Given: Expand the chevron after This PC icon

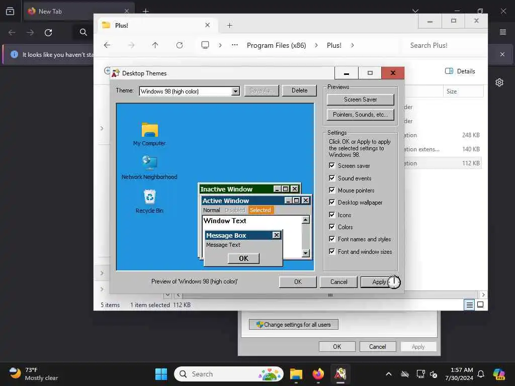Looking at the screenshot, I should (x=220, y=45).
